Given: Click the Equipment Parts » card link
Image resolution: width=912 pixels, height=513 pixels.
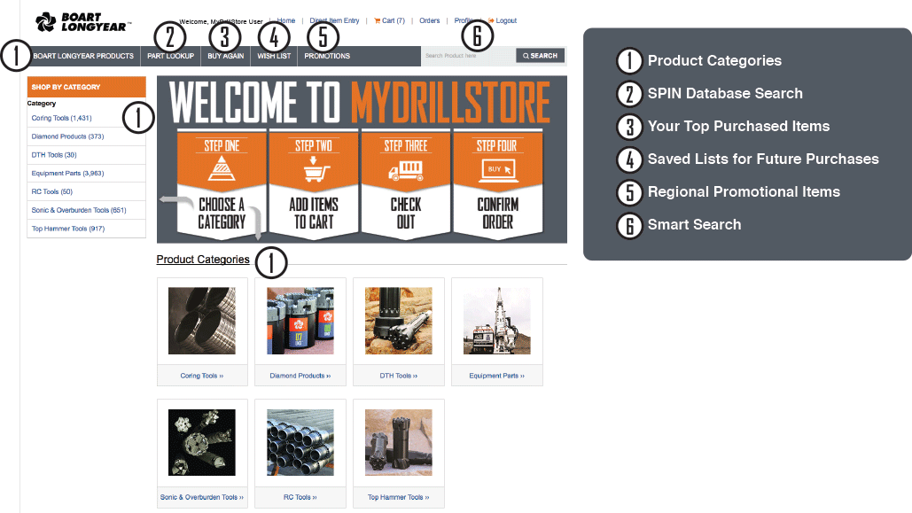Looking at the screenshot, I should click(x=496, y=376).
